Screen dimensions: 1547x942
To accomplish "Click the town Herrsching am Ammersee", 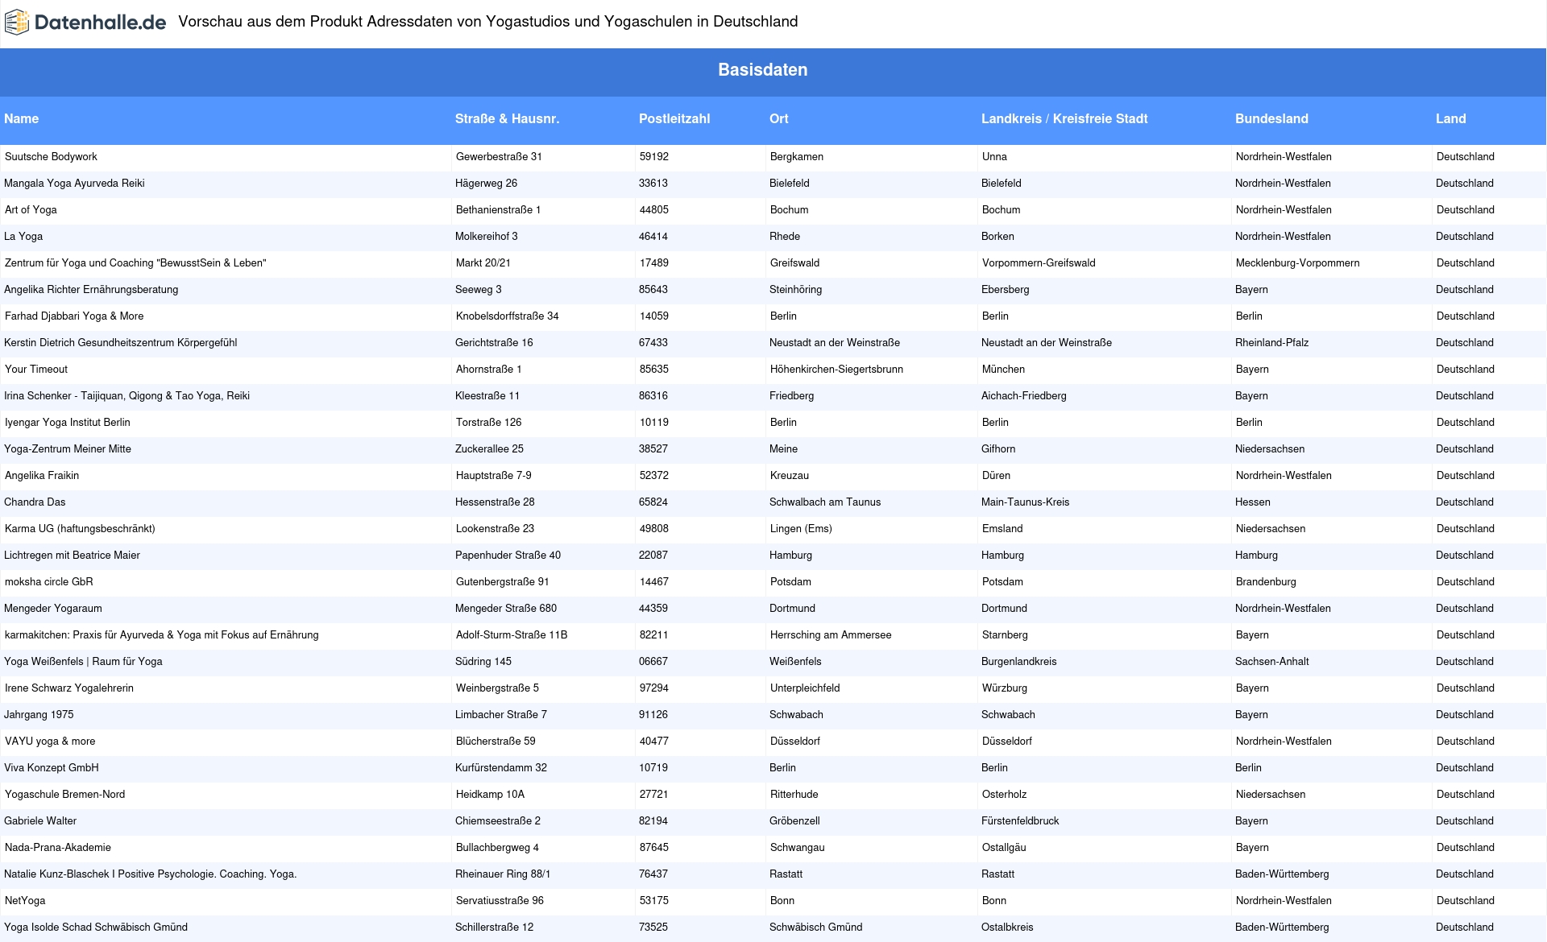I will click(x=831, y=634).
